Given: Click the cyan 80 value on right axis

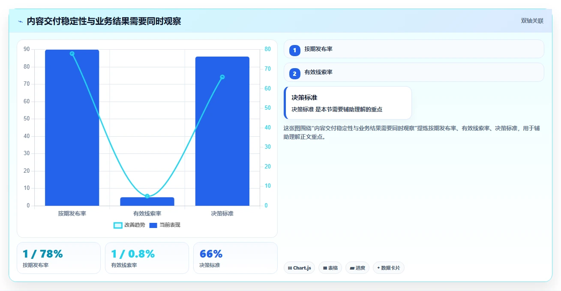Looking at the screenshot, I should pos(267,49).
